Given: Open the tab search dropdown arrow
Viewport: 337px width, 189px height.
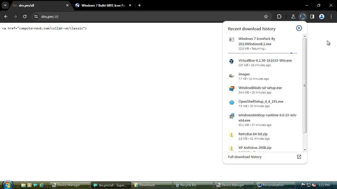Looking at the screenshot, I should tap(5, 5).
